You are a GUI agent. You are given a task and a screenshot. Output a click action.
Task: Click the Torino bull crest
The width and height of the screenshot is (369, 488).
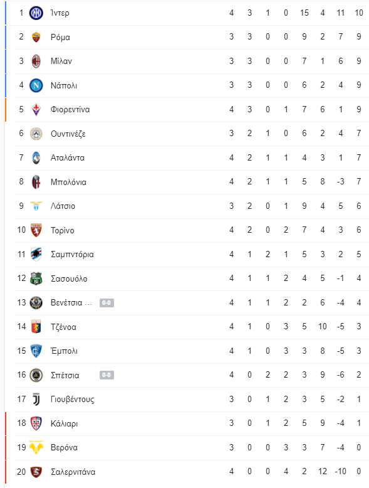tap(36, 230)
